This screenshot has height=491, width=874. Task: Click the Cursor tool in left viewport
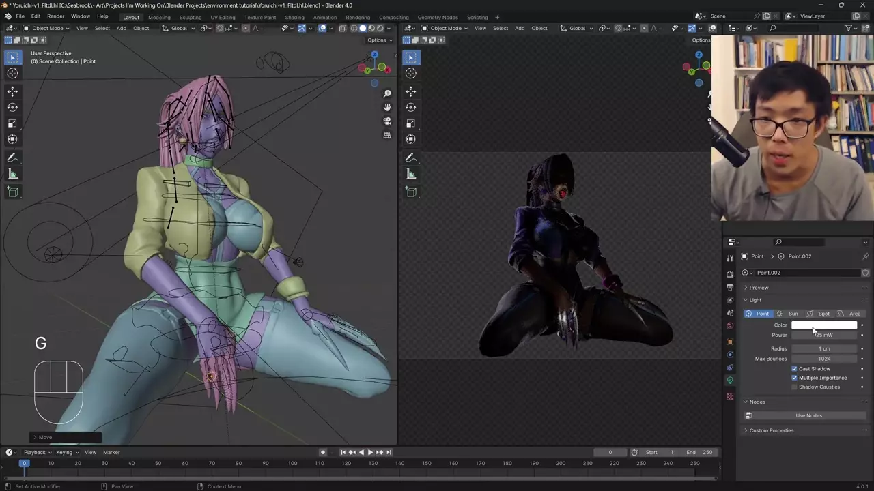(x=12, y=74)
